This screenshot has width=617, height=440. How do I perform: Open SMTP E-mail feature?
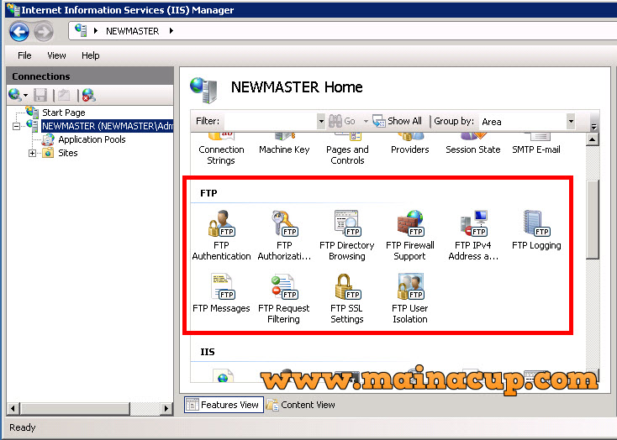pyautogui.click(x=536, y=144)
